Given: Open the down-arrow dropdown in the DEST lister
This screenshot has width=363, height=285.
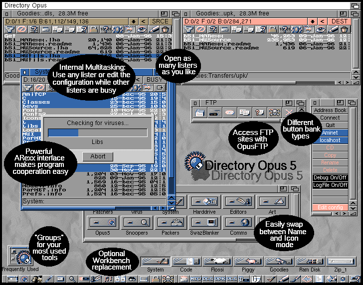Looking at the screenshot, I should point(312,21).
